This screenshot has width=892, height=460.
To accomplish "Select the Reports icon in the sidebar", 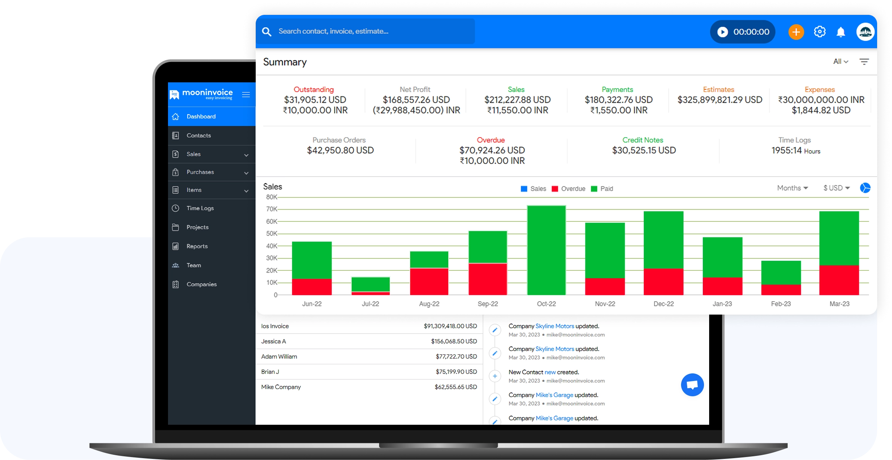I will (175, 246).
